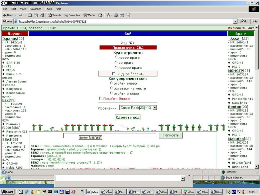Select 'правее врага' shooting option
The image size is (260, 195).
[x=116, y=67]
